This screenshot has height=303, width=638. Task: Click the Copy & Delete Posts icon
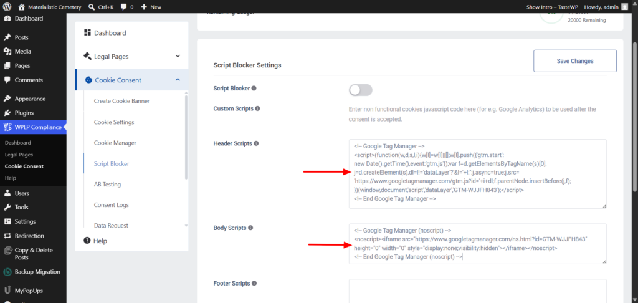click(x=7, y=250)
